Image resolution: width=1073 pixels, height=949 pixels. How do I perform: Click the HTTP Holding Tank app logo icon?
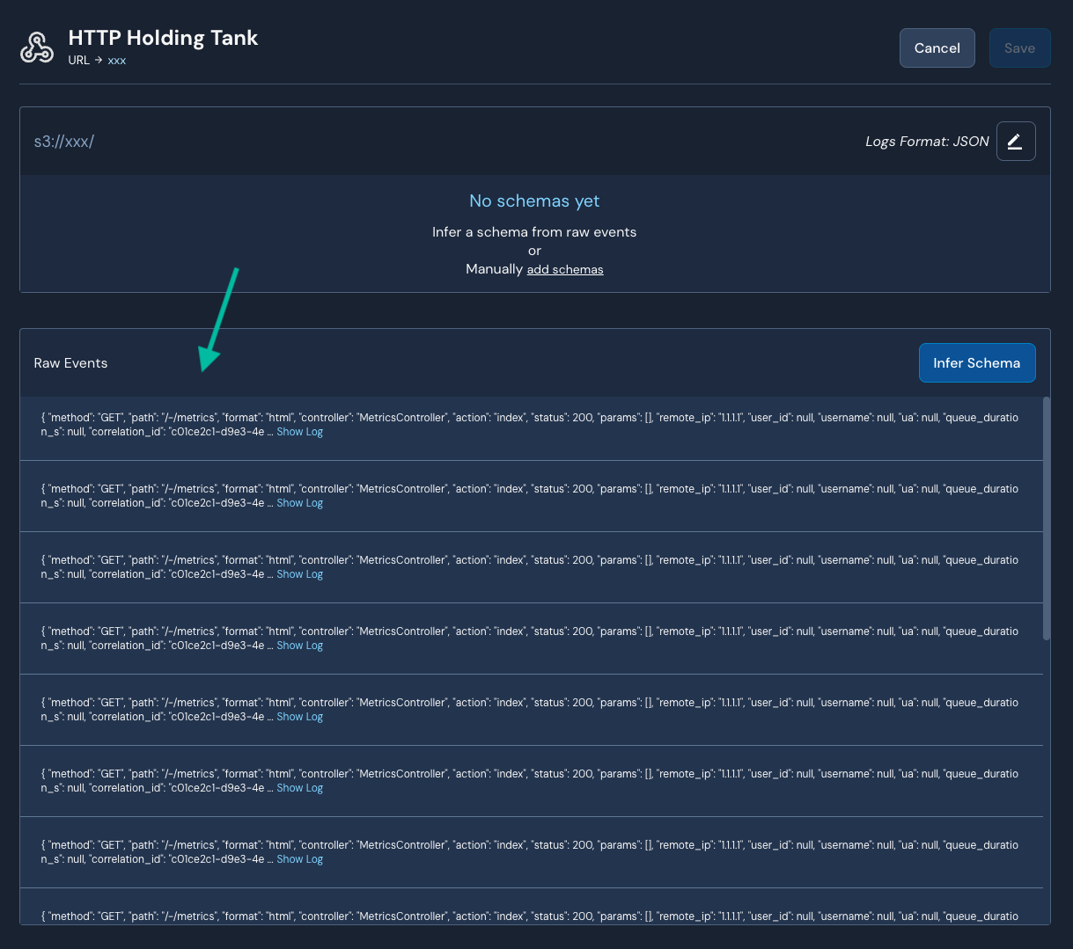click(36, 45)
